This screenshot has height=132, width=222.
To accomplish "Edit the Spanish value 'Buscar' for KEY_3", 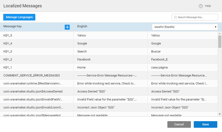I will click(x=156, y=51).
